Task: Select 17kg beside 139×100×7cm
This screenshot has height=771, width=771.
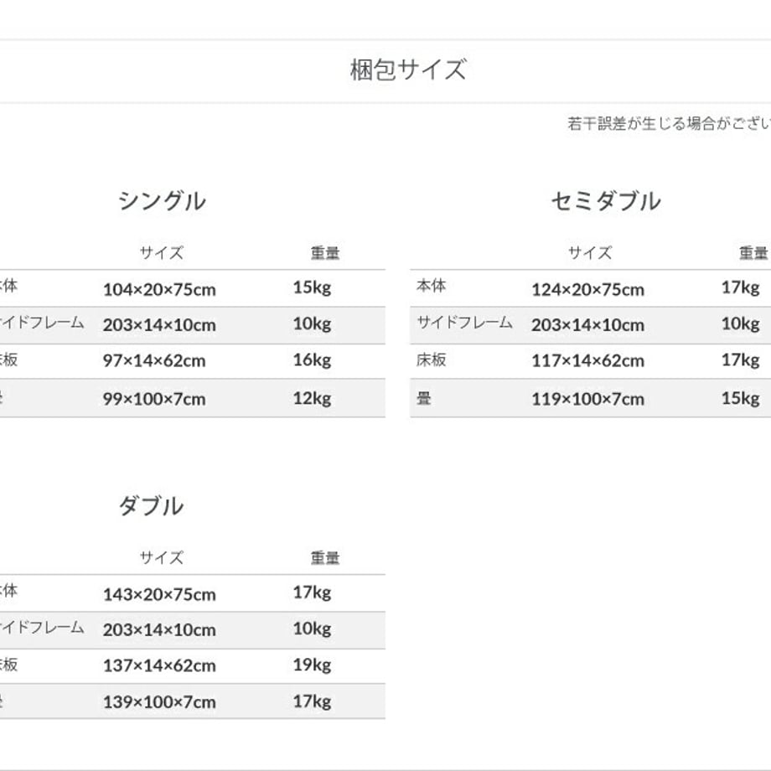Action: point(313,701)
